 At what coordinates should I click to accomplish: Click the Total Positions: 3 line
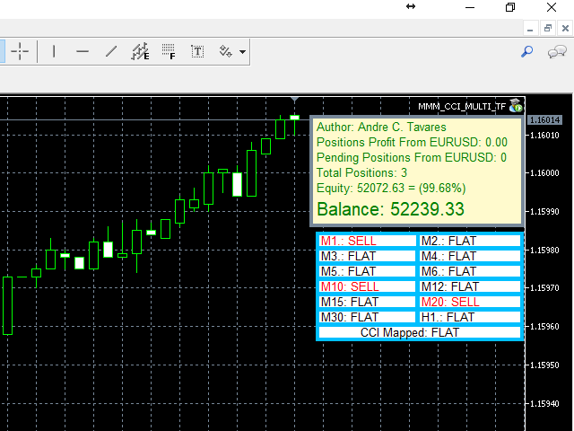[361, 172]
